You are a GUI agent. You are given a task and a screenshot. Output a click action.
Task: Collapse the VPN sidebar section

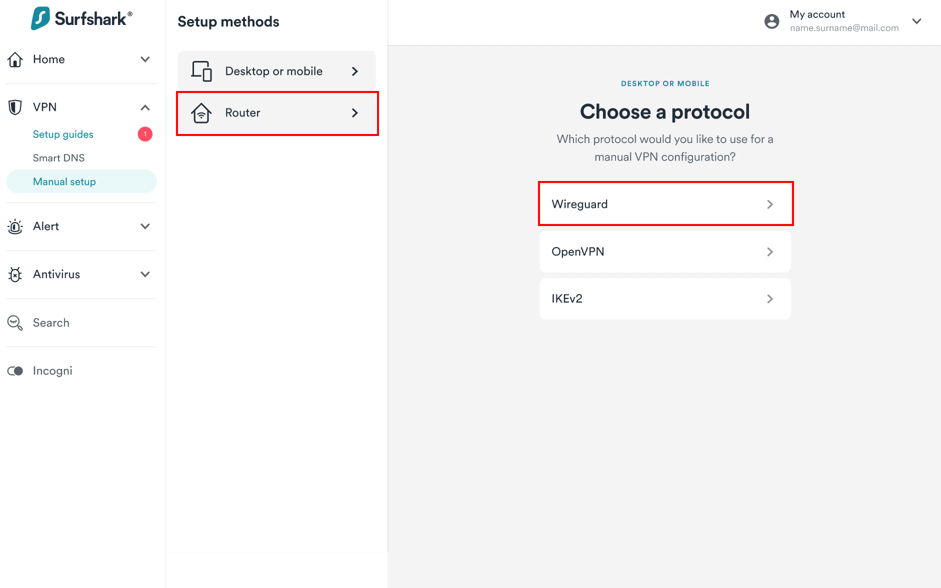click(145, 107)
